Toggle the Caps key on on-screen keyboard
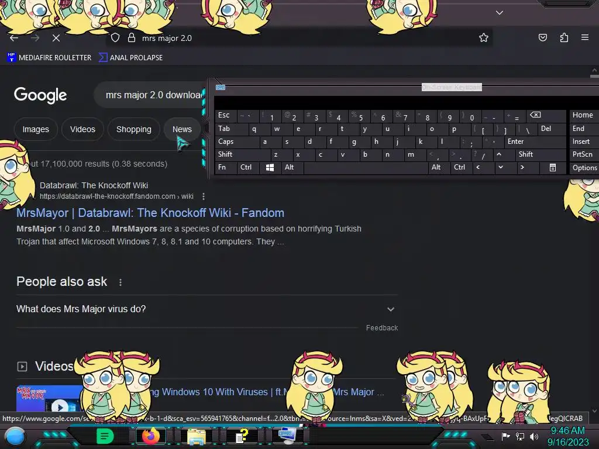This screenshot has width=599, height=449. (237, 141)
